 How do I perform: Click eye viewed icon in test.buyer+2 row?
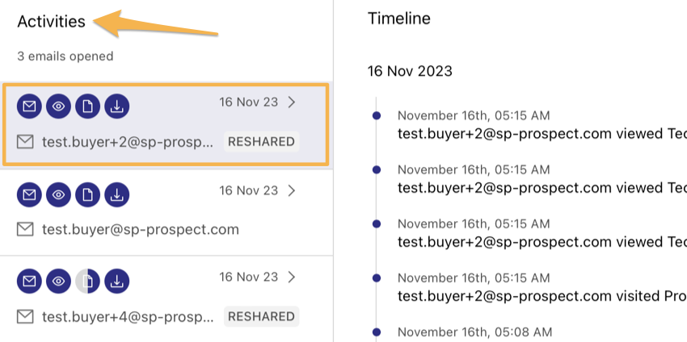tap(58, 106)
